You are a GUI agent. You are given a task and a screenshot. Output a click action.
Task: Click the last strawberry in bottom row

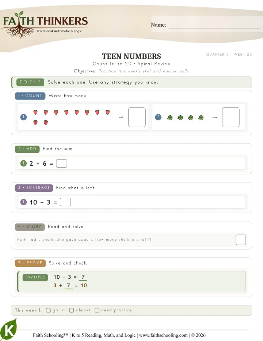click(x=46, y=123)
